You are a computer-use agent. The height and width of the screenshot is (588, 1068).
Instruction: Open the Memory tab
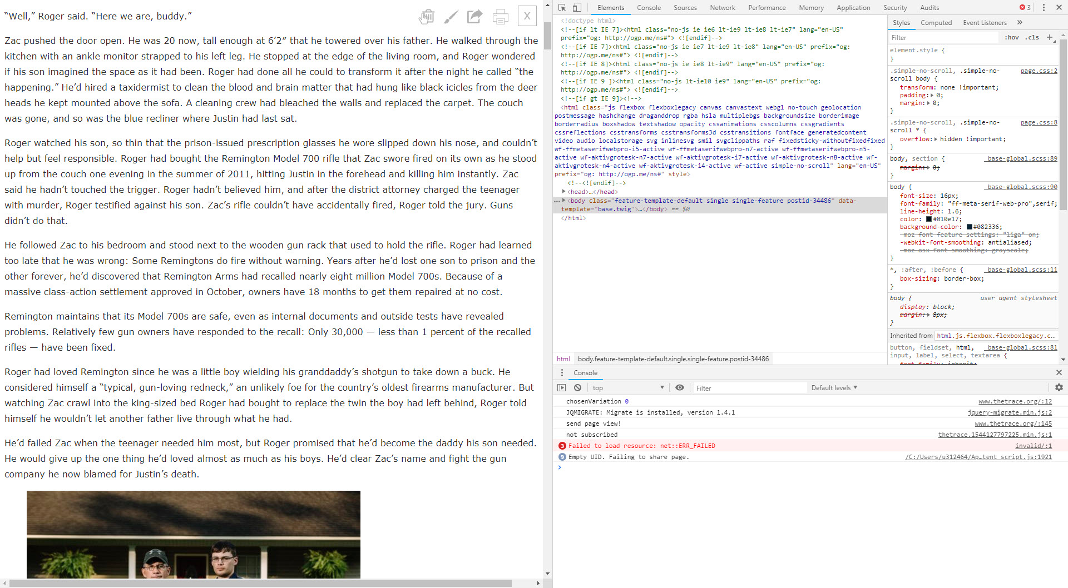pyautogui.click(x=811, y=8)
